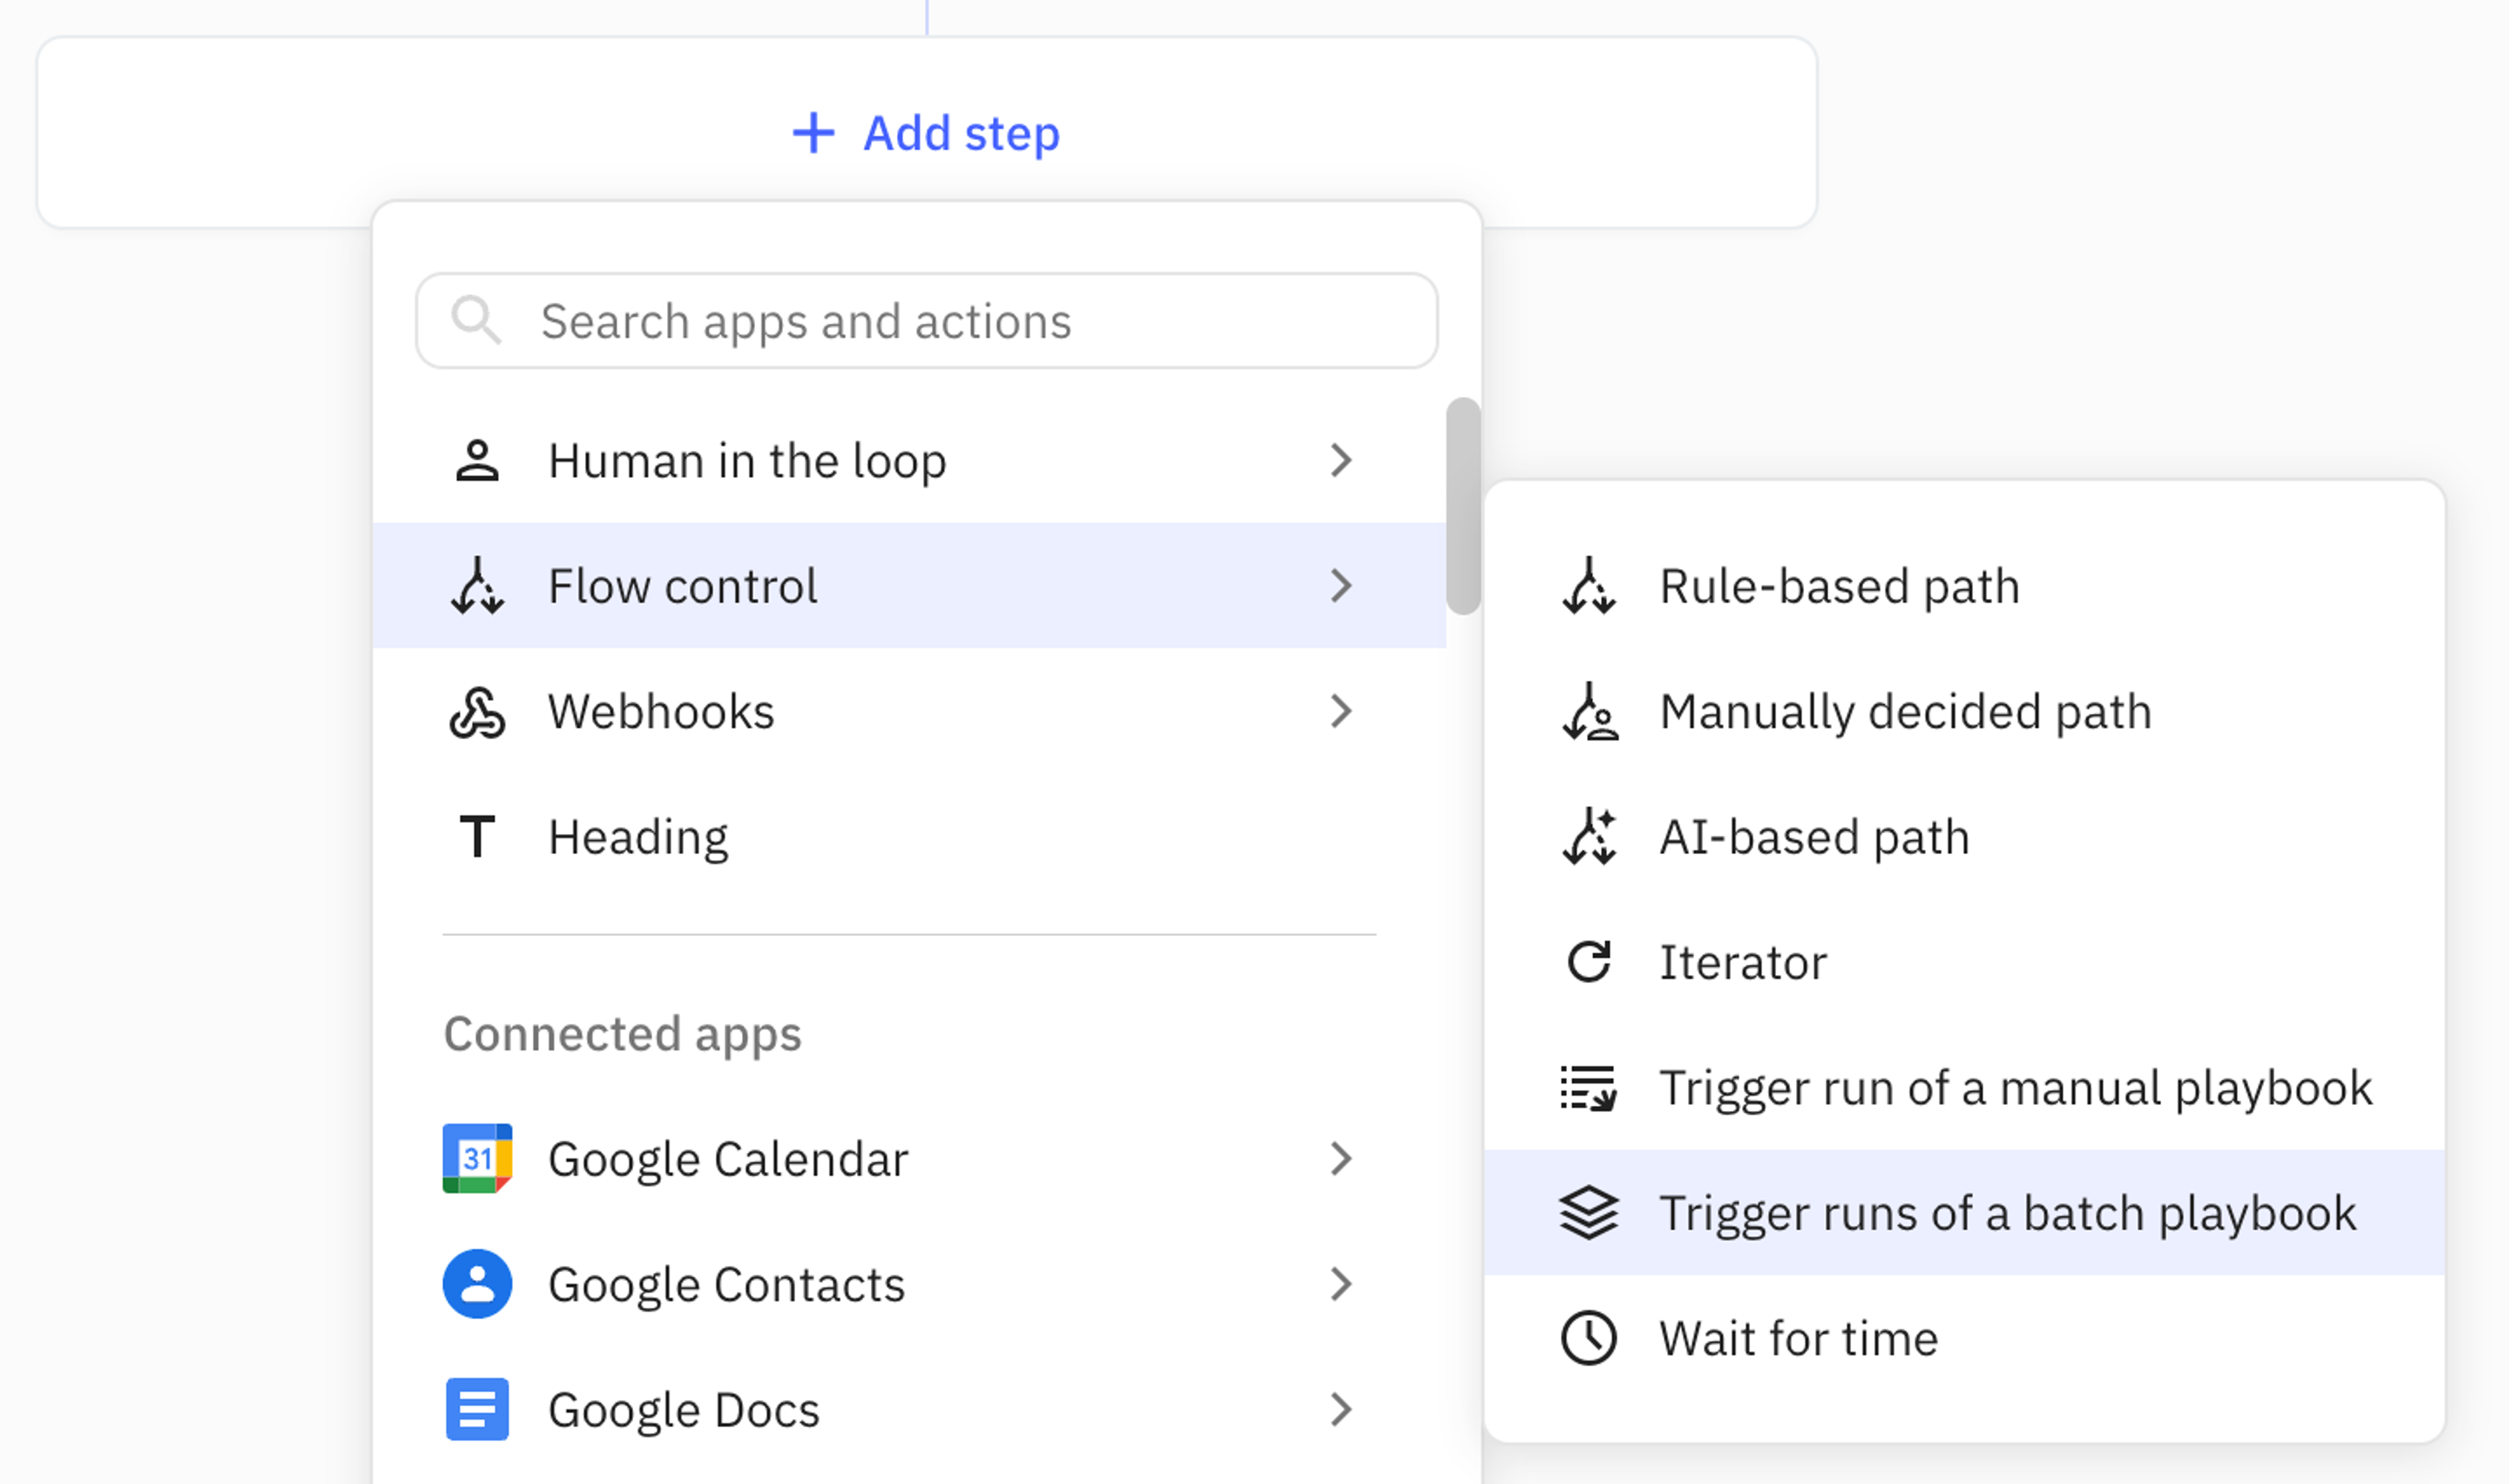
Task: Click the menu's vertical scrollbar thumb
Action: click(1463, 506)
